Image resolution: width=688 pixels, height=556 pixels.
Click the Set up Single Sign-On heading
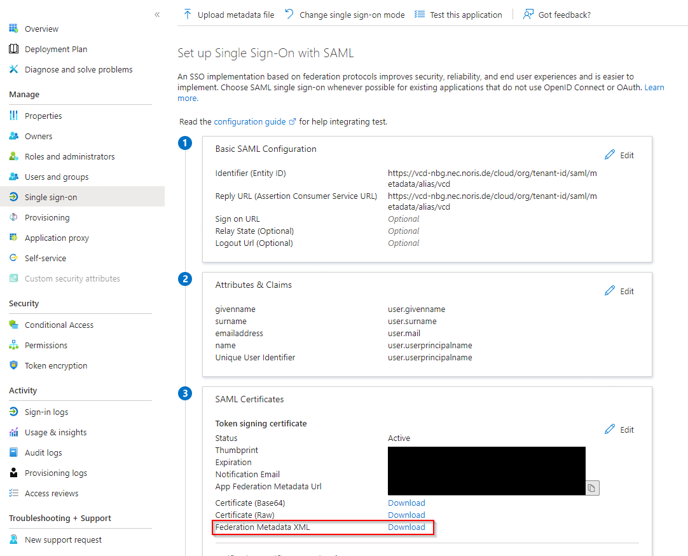coord(265,53)
